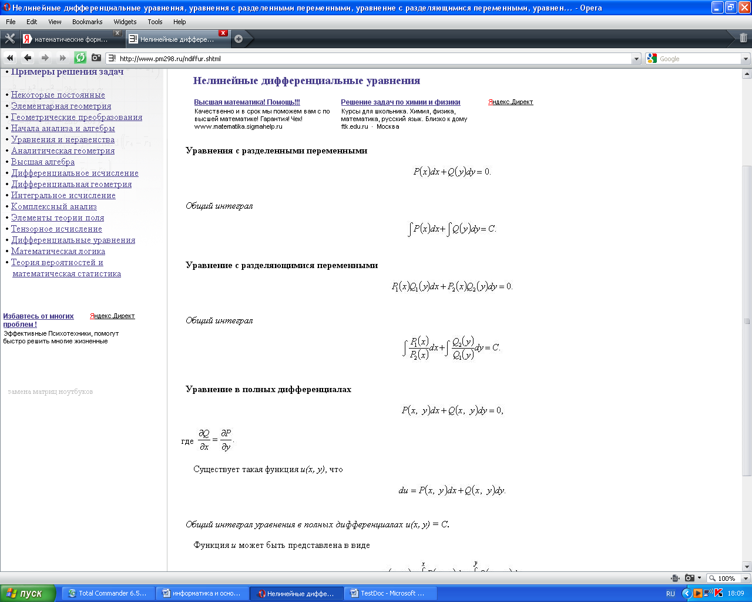Open the 'Примеры решения задач' link
The image size is (752, 602).
coord(67,72)
